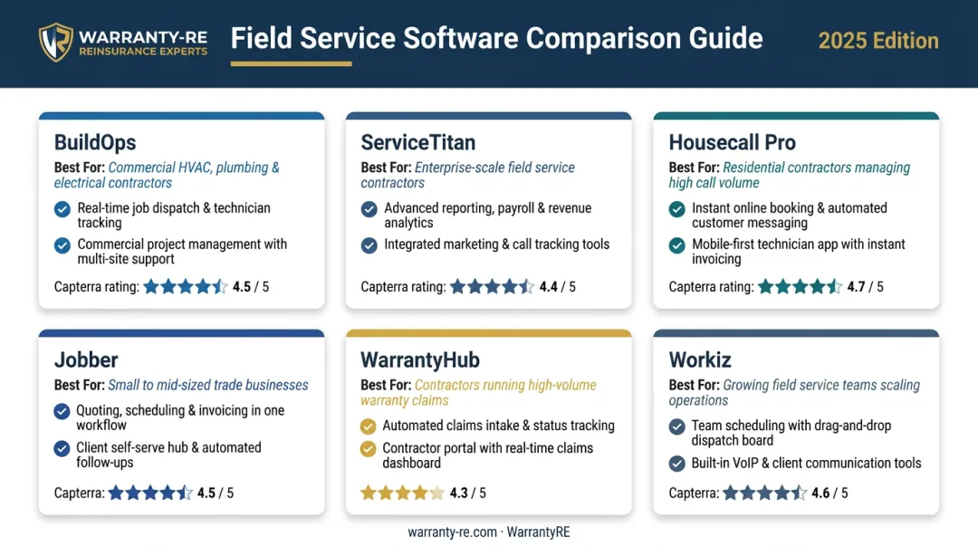This screenshot has width=978, height=546.
Task: Click the Jobber star rating icons
Action: pyautogui.click(x=150, y=493)
